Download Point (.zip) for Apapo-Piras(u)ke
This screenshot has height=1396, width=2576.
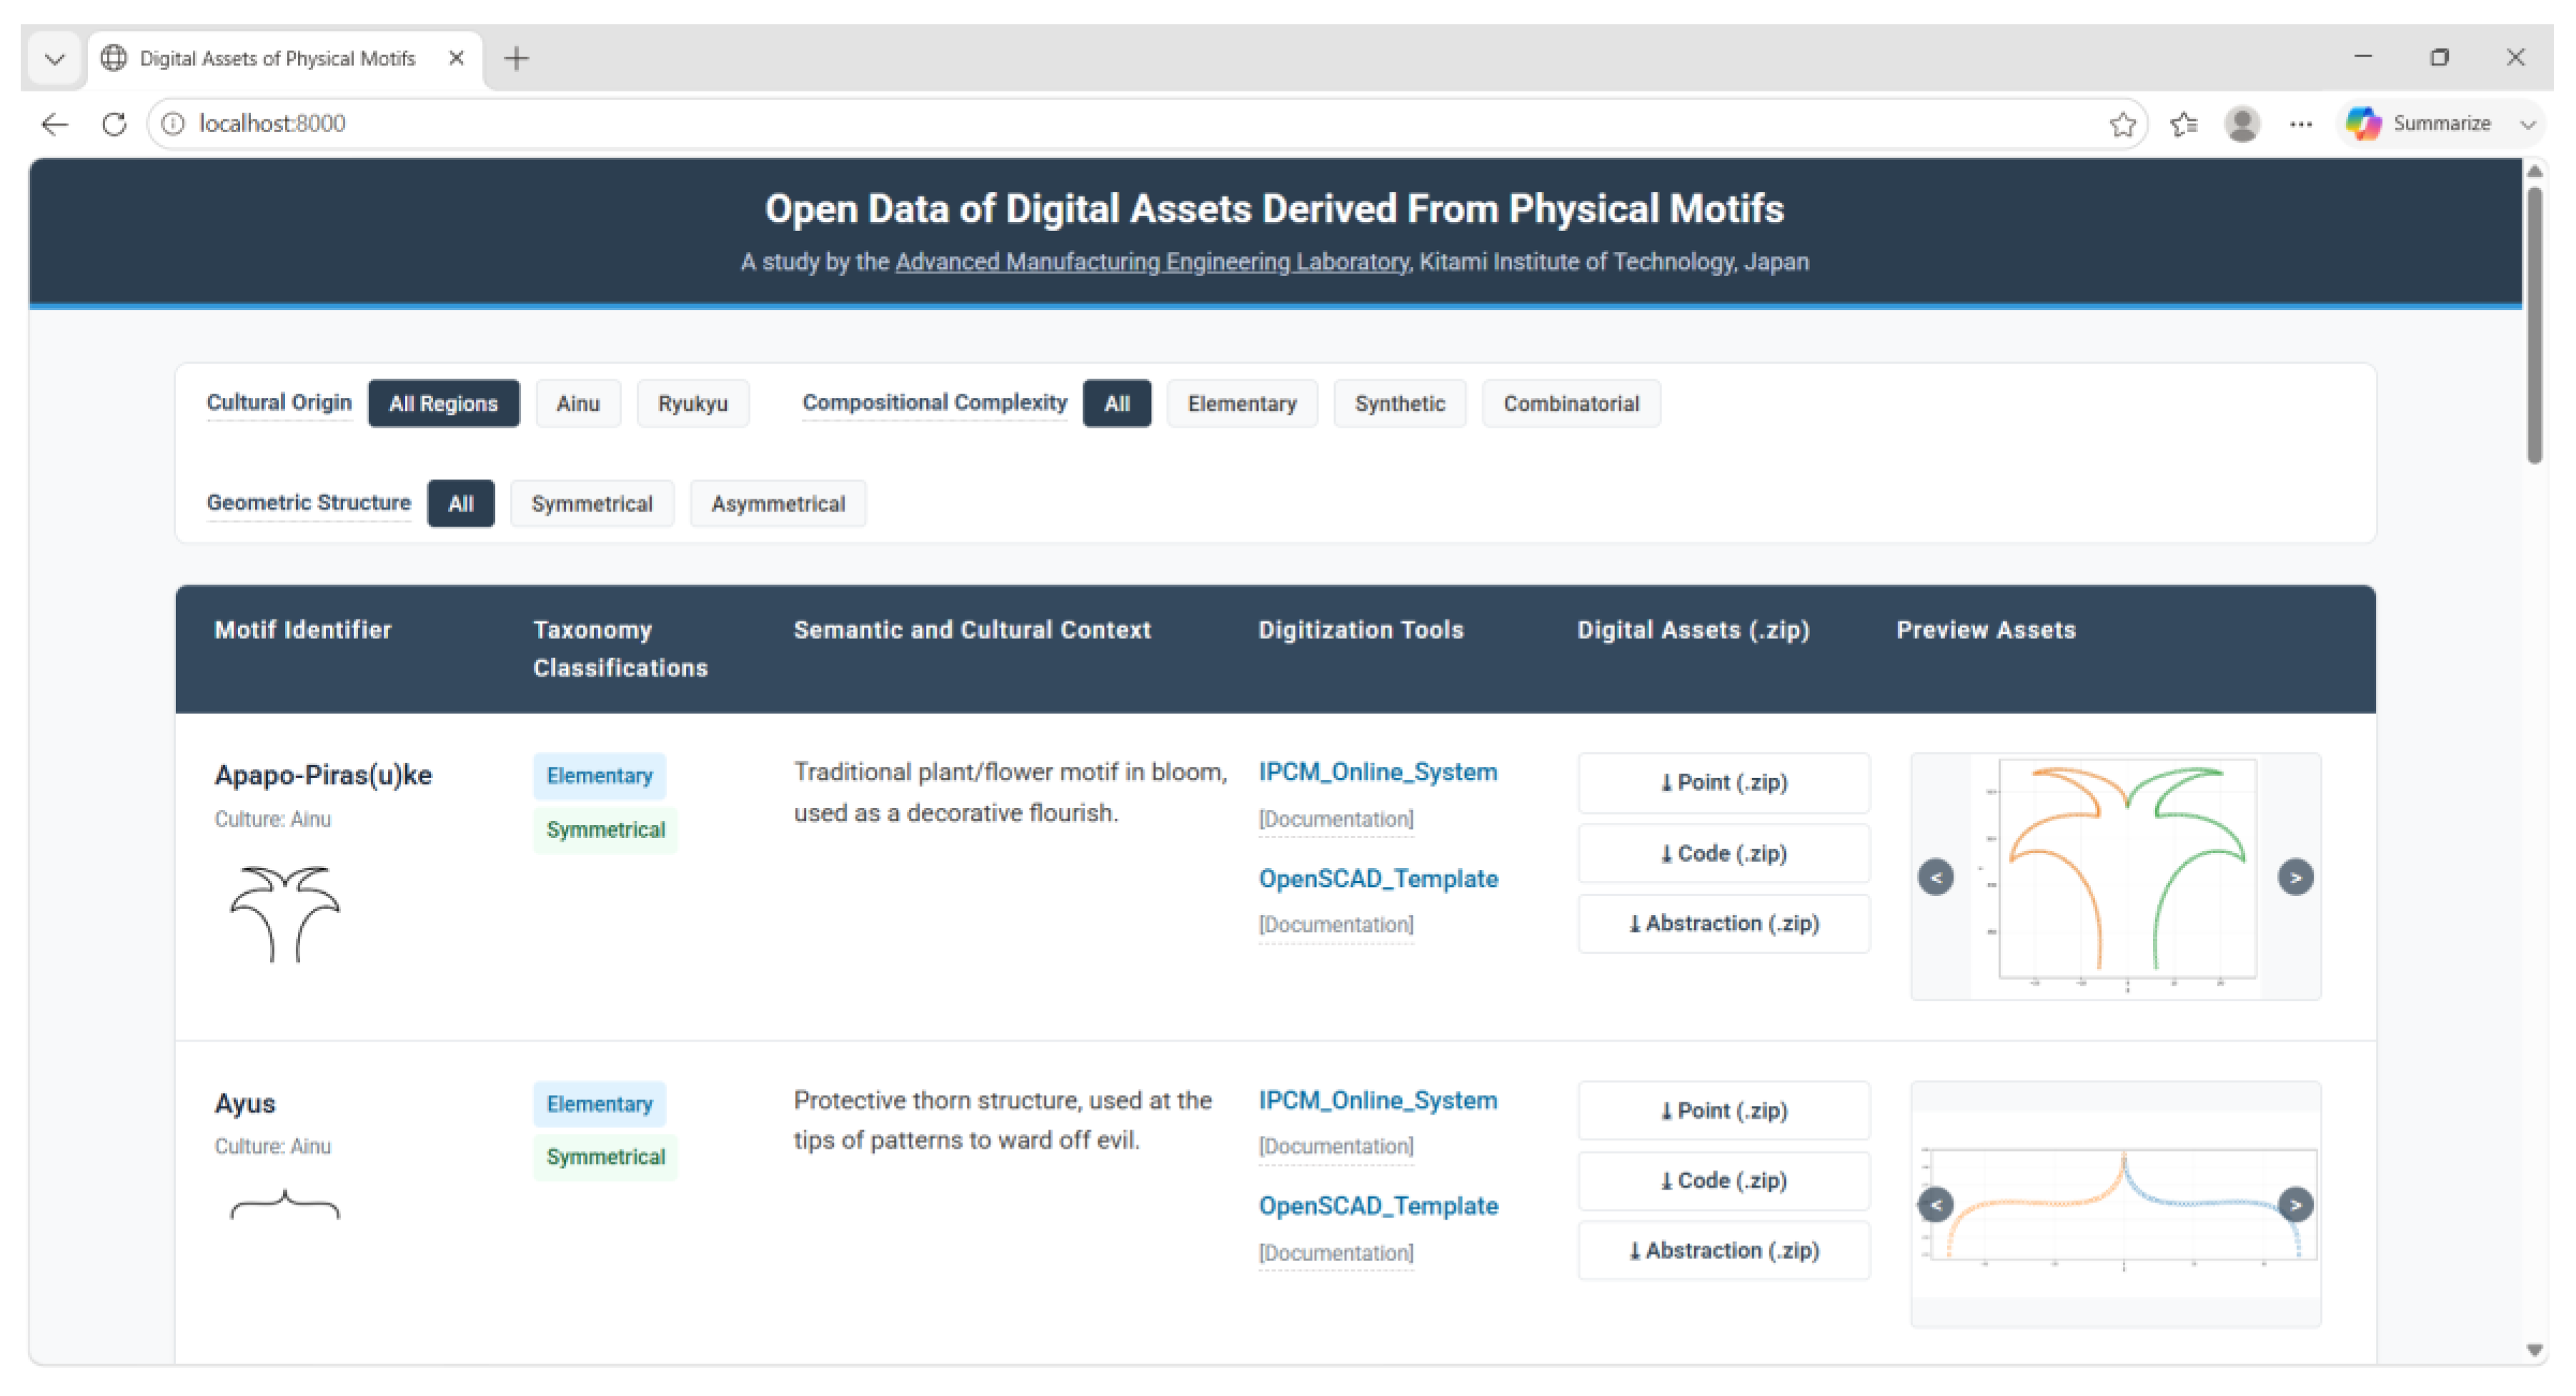1724,783
